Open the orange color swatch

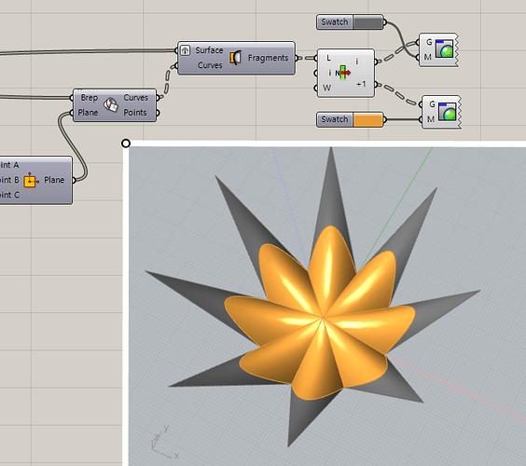coord(368,119)
